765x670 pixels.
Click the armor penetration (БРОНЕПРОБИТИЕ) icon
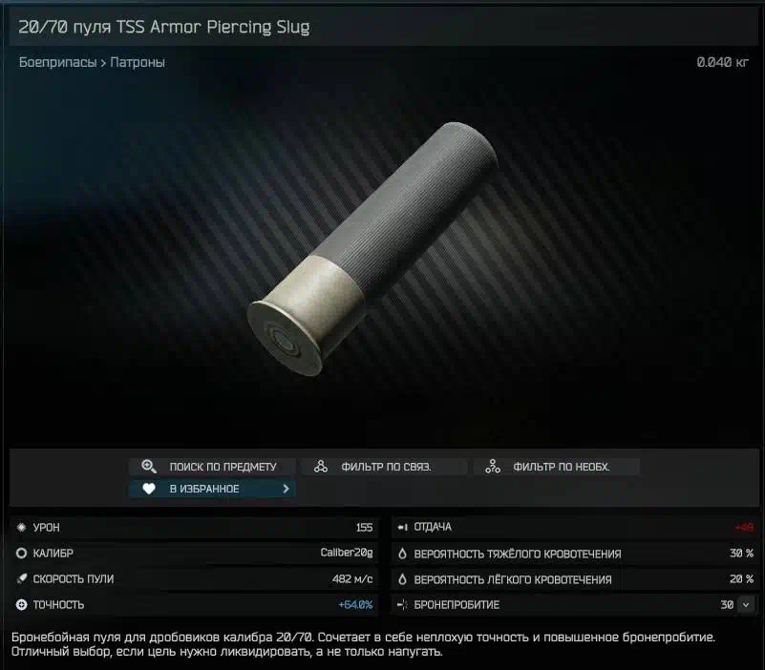pyautogui.click(x=402, y=605)
